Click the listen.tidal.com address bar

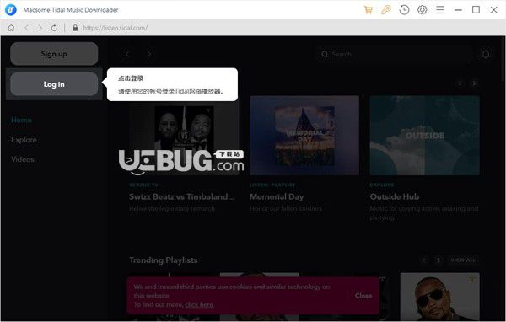(116, 28)
